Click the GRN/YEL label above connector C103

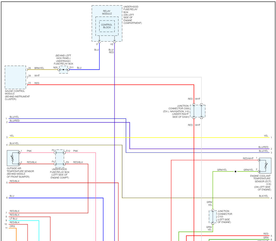[x=209, y=203]
